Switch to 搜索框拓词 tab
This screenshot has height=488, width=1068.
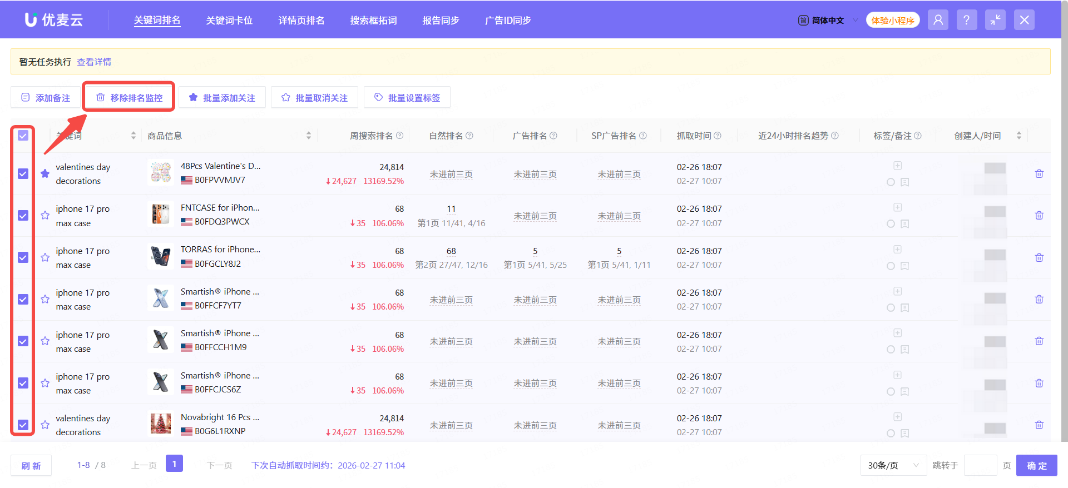(373, 21)
